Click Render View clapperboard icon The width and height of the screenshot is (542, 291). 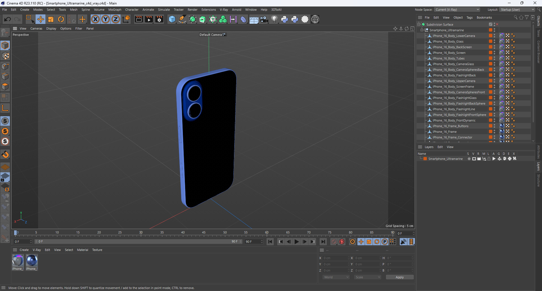139,19
